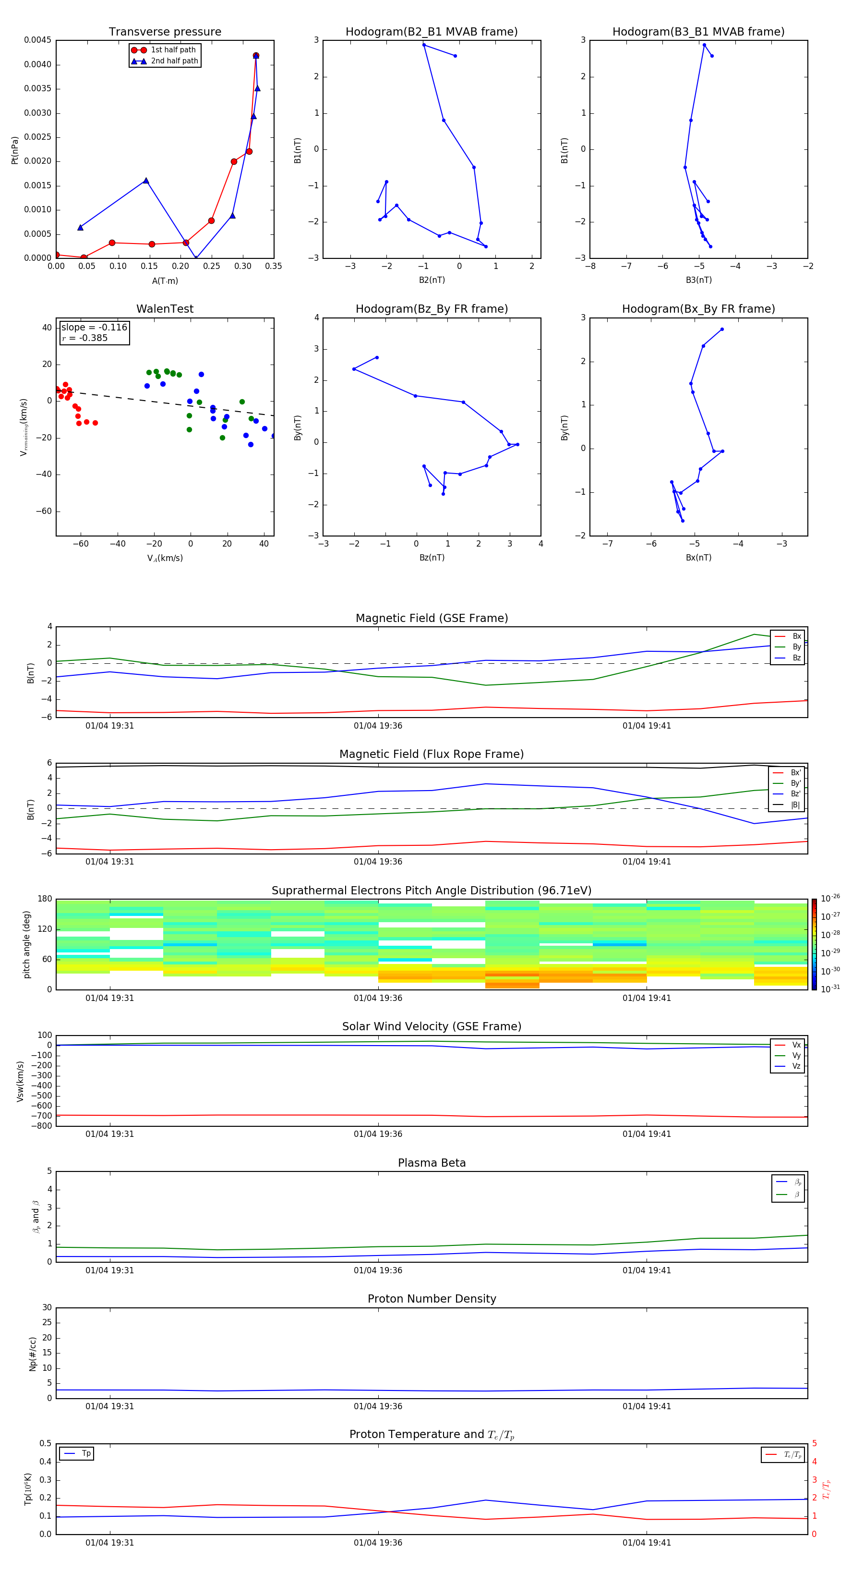Select the '1st half path' legend entry
This screenshot has width=864, height=1585.
pos(164,50)
